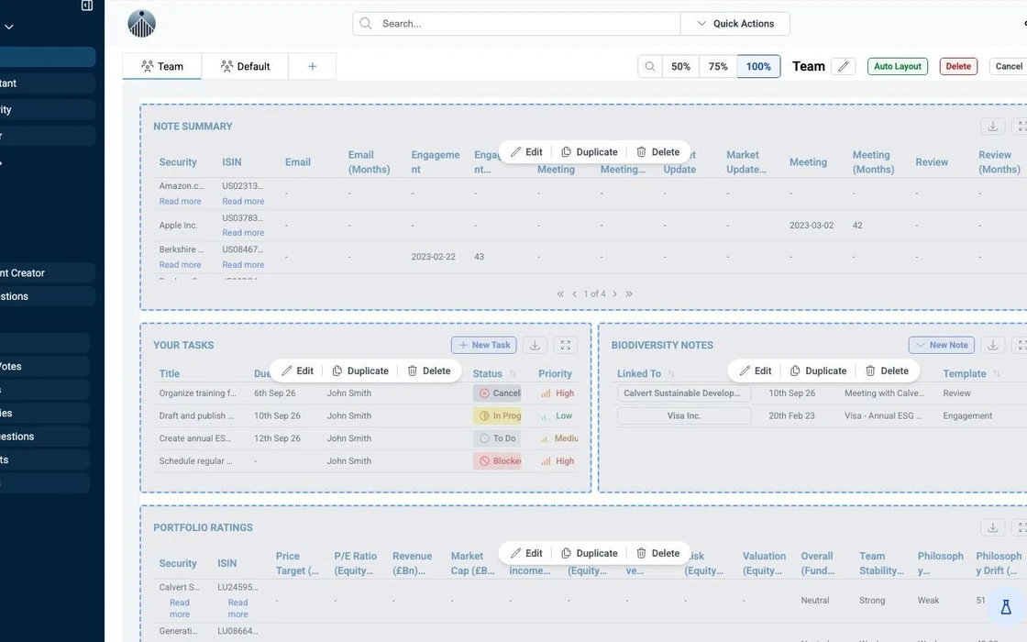The width and height of the screenshot is (1027, 642).
Task: Switch to the Default dashboard tab
Action: pyautogui.click(x=245, y=66)
